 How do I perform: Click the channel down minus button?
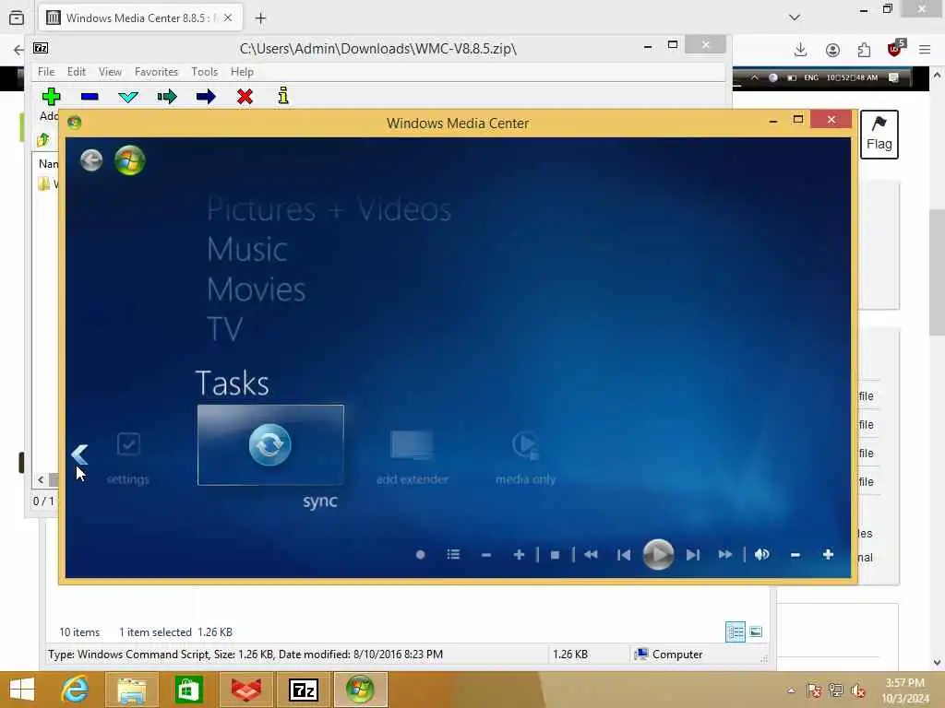coord(486,554)
